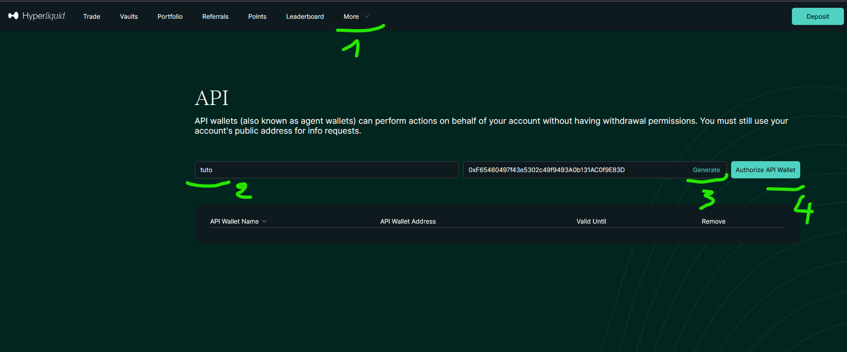The image size is (847, 352).
Task: Click the chevron next to More
Action: tap(367, 17)
